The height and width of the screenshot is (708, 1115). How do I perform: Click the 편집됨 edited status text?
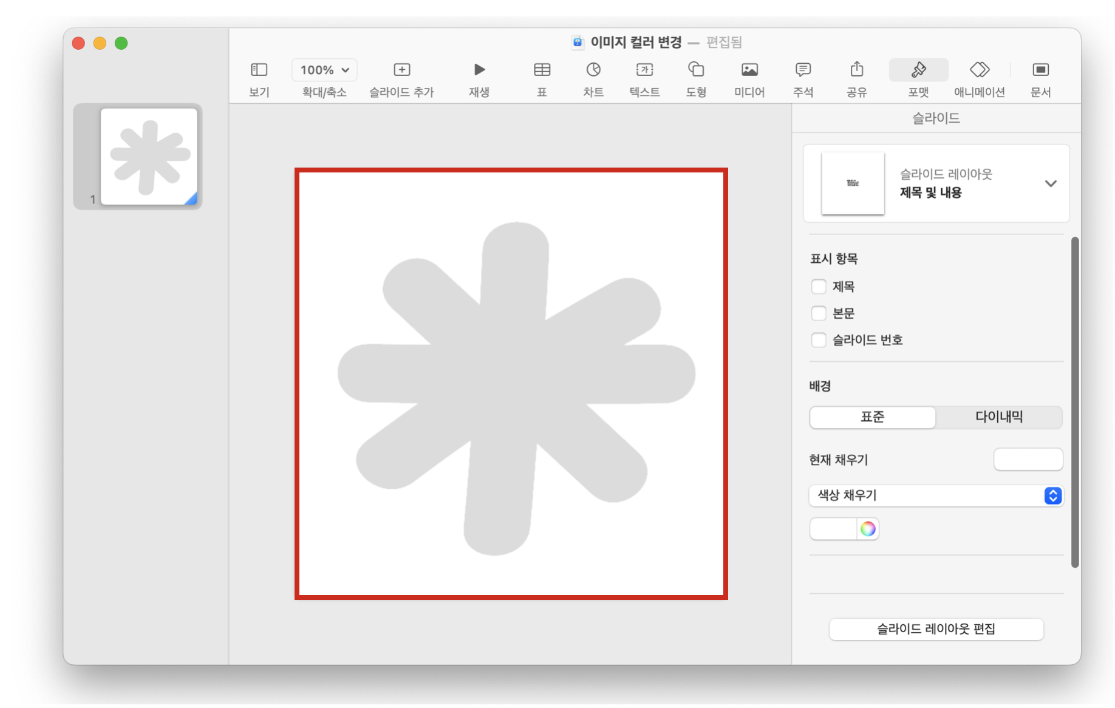click(724, 42)
